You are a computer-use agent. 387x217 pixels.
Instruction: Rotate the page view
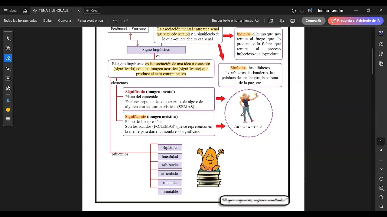pyautogui.click(x=381, y=179)
